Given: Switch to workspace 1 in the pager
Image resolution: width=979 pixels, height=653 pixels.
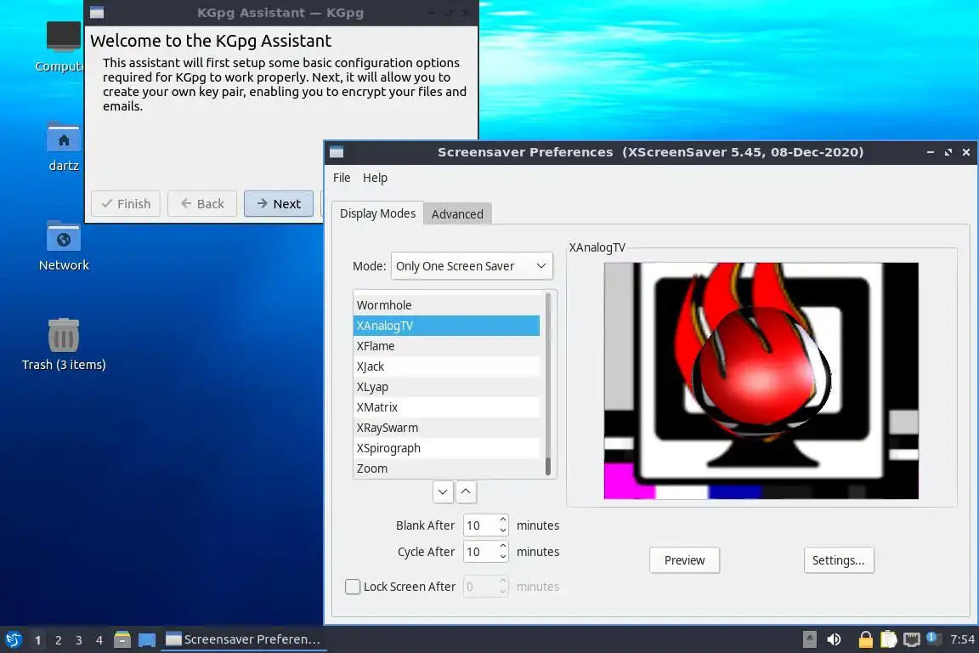Looking at the screenshot, I should [38, 640].
